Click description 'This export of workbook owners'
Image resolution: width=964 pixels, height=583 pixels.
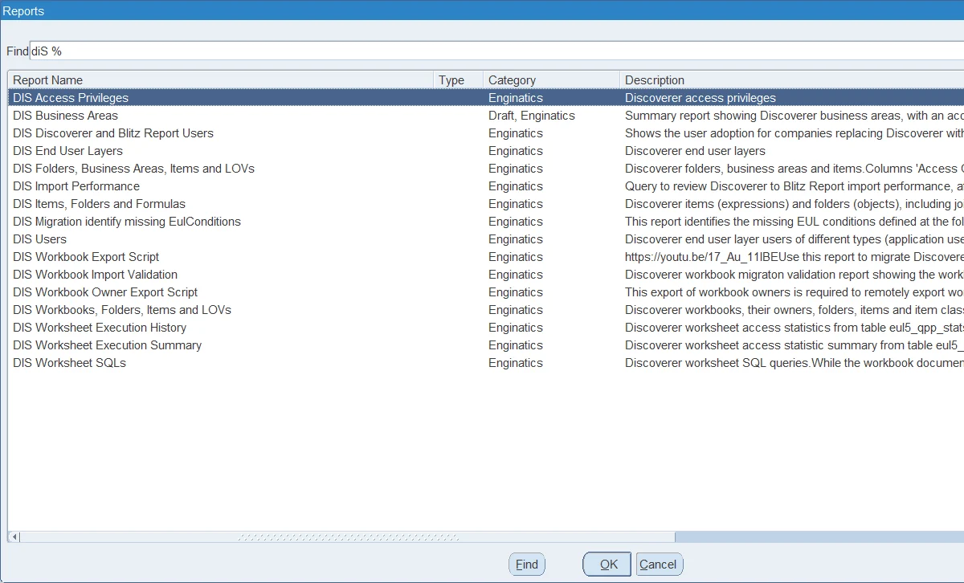click(x=794, y=292)
